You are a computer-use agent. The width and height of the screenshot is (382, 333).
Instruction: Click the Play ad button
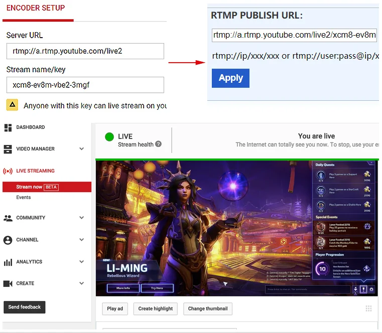(115, 308)
